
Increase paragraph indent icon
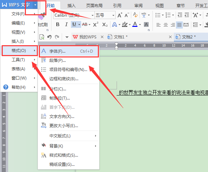(x=187, y=15)
